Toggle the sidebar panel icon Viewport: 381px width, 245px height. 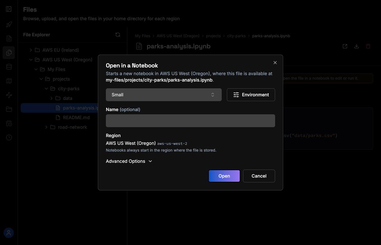click(9, 9)
